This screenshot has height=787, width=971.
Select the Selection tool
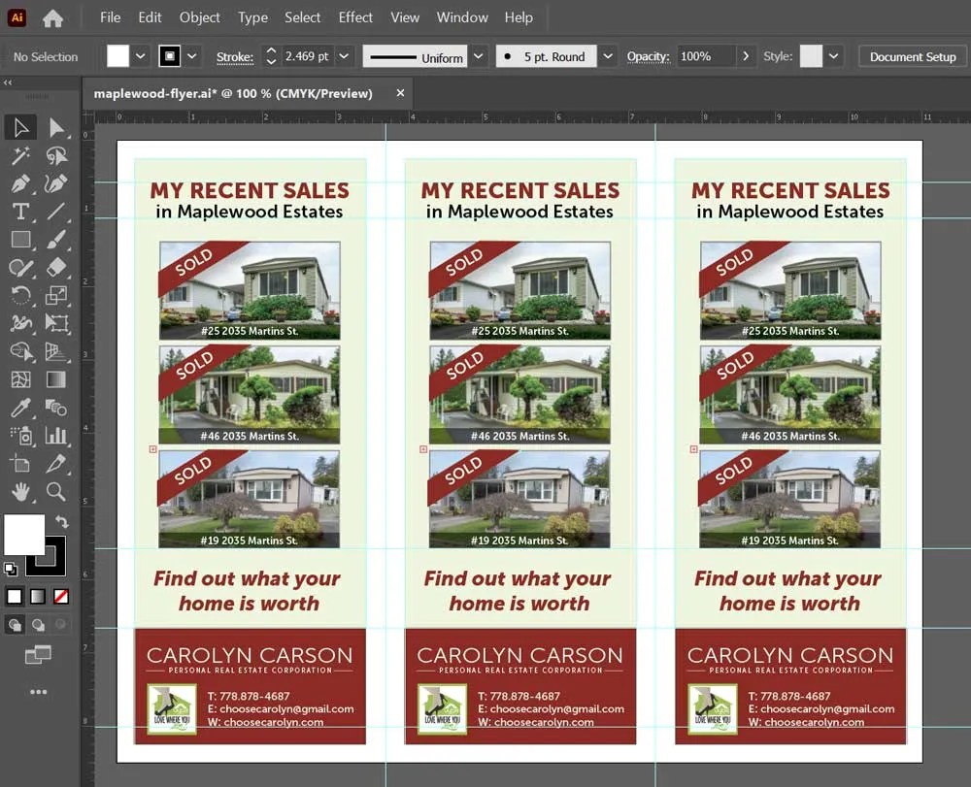point(20,127)
